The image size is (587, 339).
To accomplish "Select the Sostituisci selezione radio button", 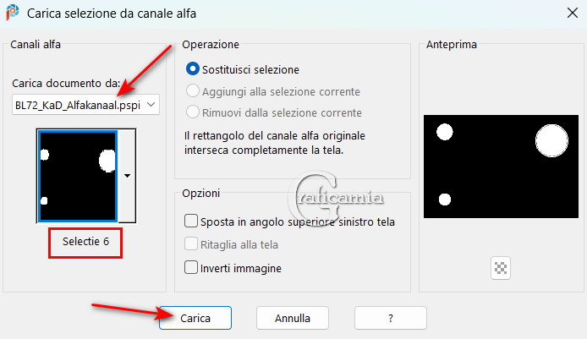I will [193, 69].
